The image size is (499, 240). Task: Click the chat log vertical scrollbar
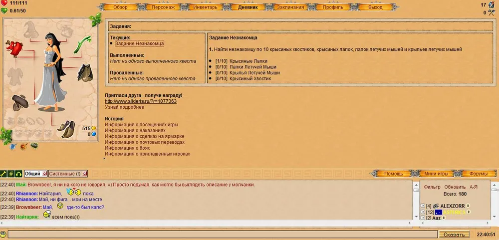pyautogui.click(x=416, y=200)
